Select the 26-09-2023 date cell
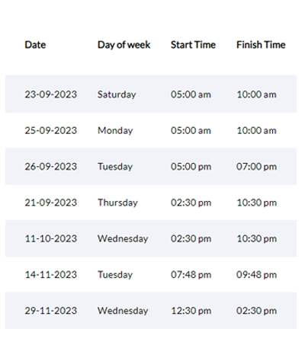Viewport: 305px width, 348px height. tap(51, 167)
